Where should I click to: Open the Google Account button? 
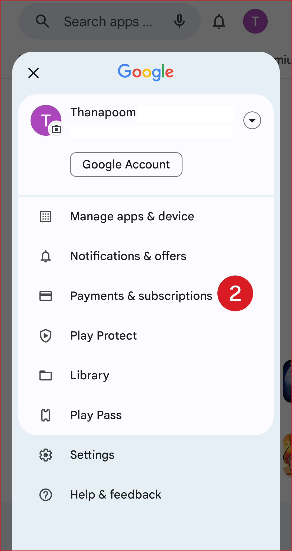click(x=126, y=164)
